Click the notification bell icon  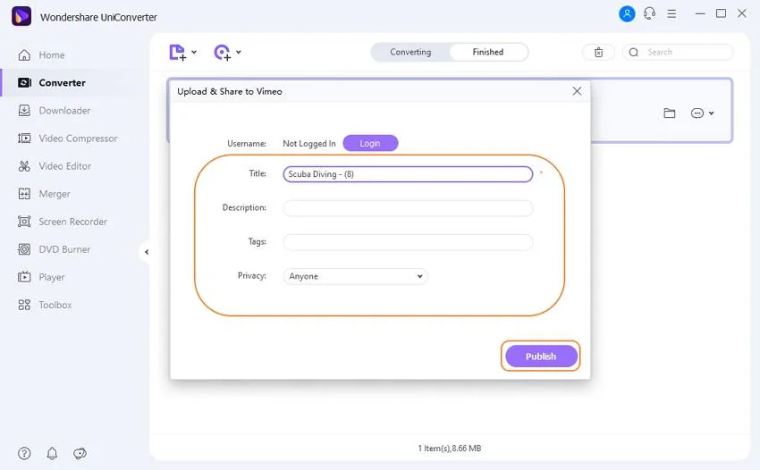point(52,453)
